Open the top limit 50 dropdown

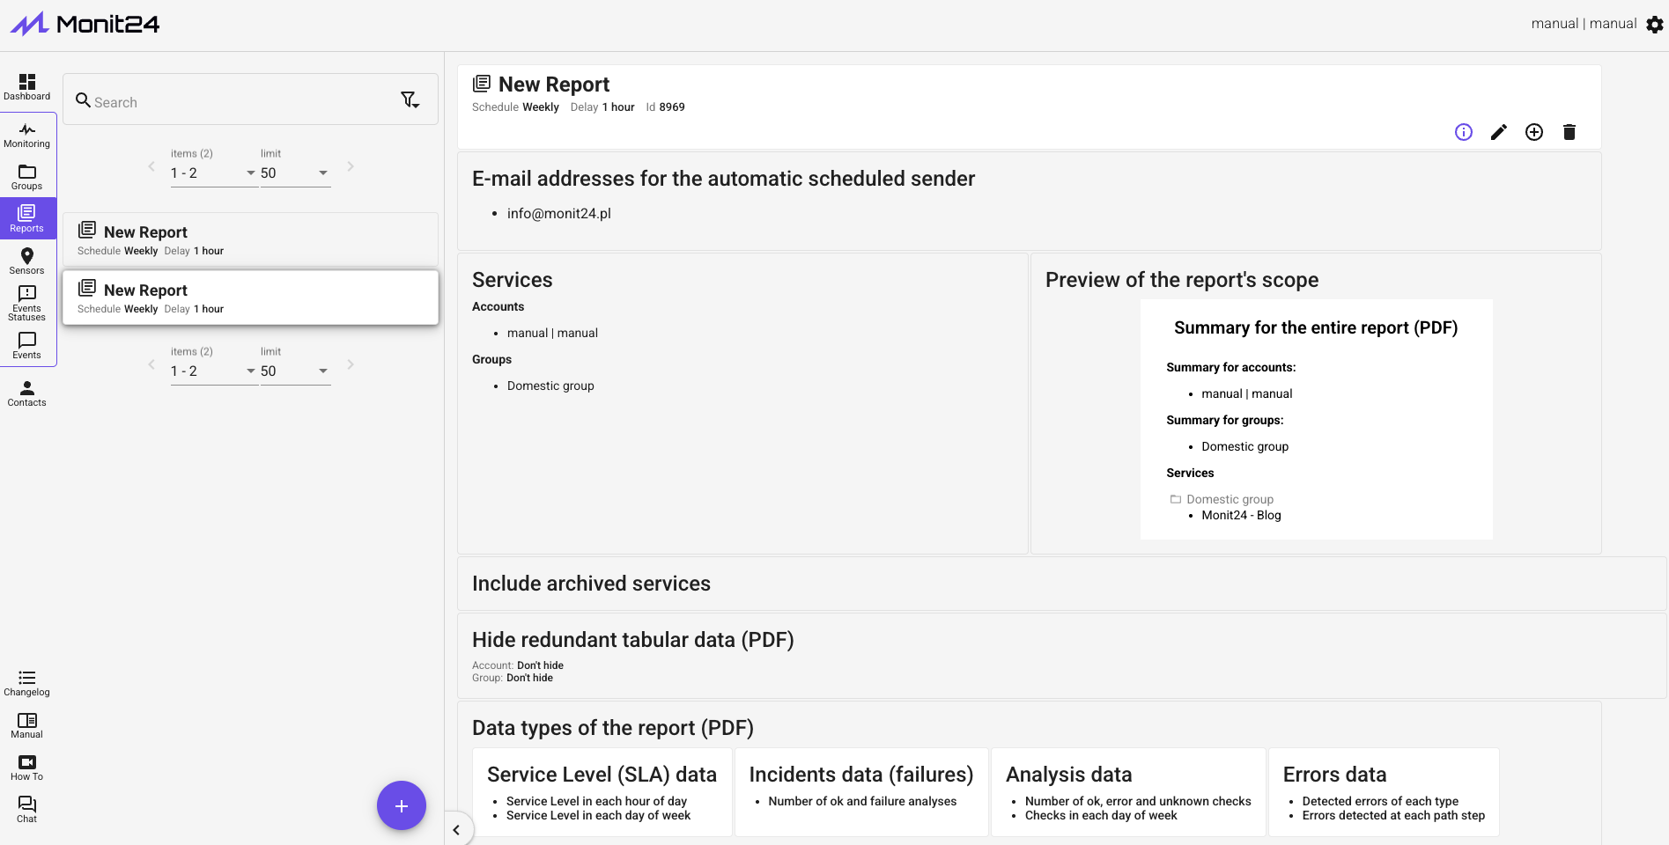pos(294,173)
